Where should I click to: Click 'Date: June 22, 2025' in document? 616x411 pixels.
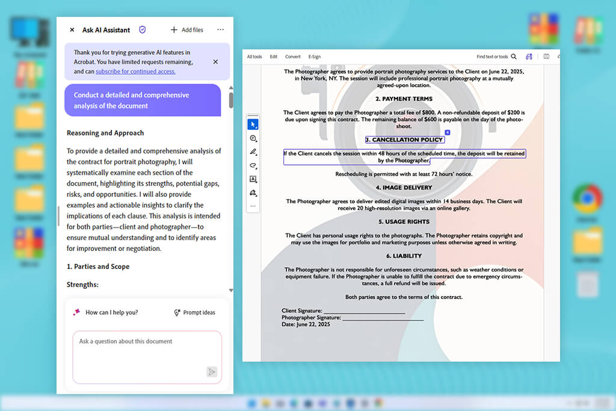(306, 324)
